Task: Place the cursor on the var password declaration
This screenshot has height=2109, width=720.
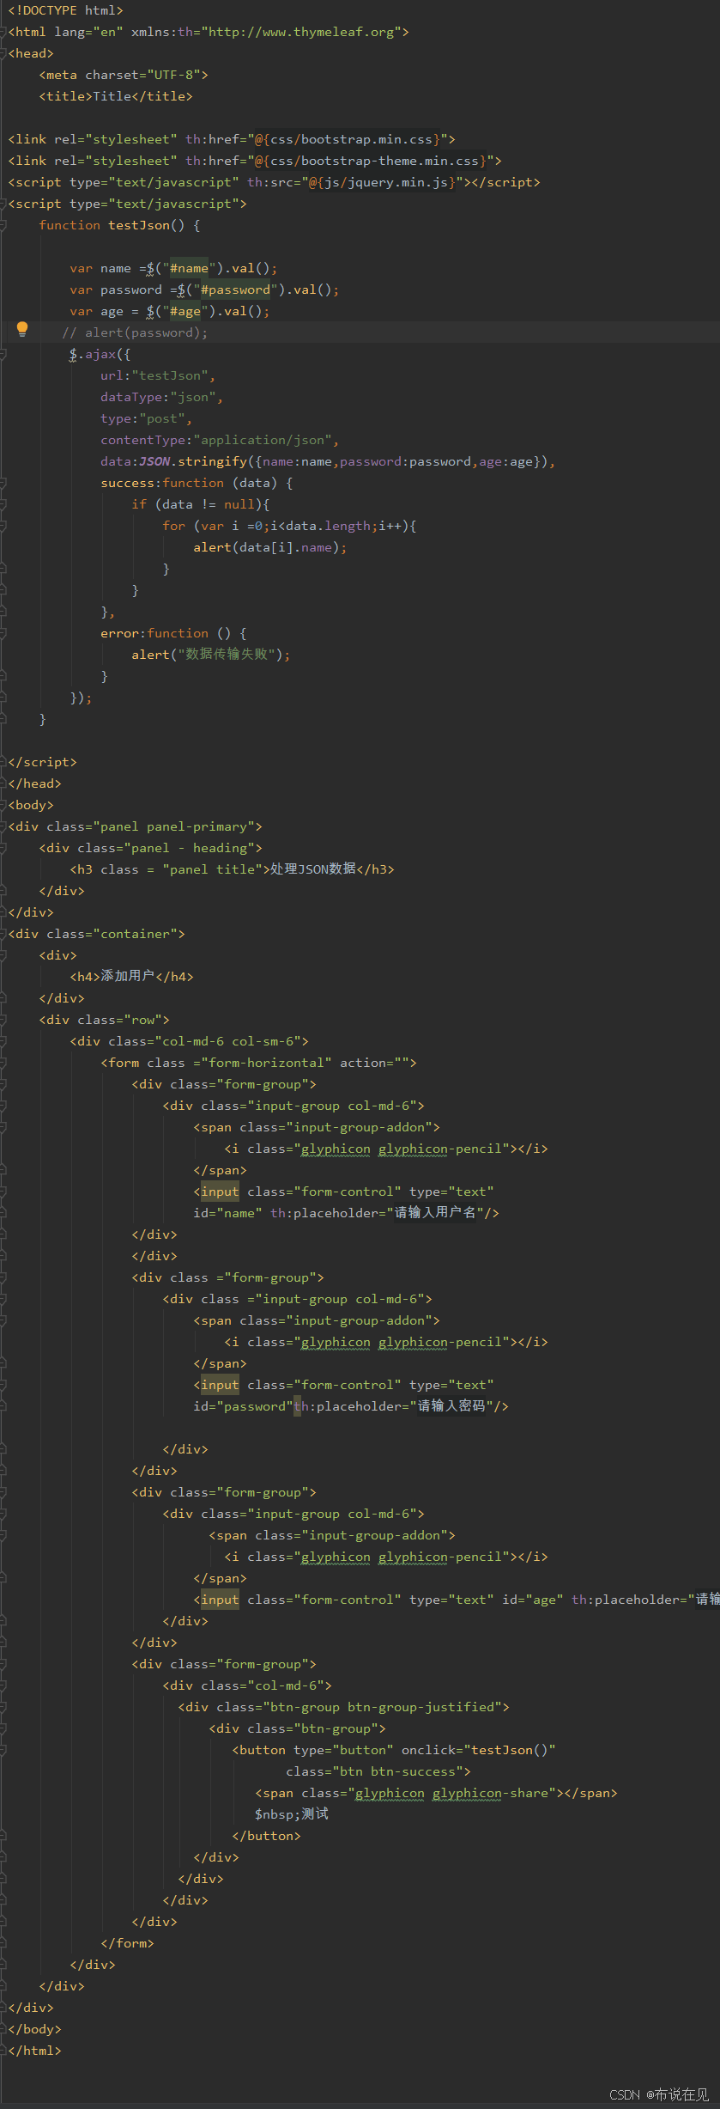Action: click(x=204, y=290)
